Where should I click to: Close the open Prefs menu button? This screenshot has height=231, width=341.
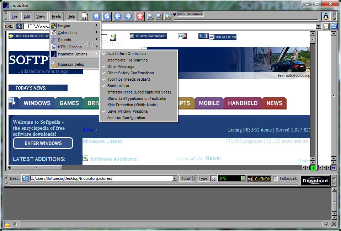pos(56,16)
